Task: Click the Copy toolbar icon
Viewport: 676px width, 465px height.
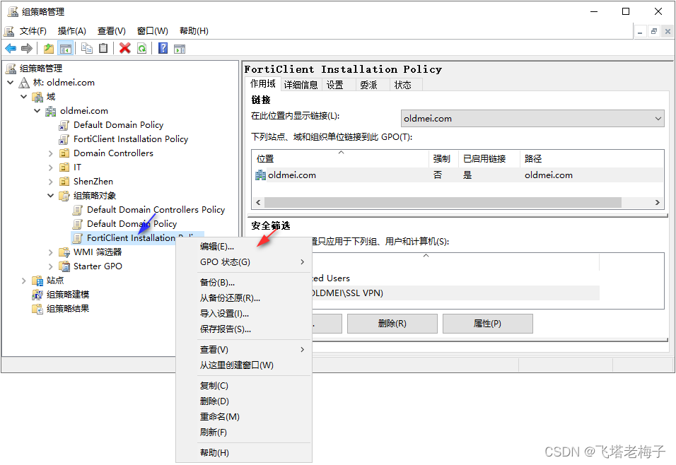Action: 87,48
